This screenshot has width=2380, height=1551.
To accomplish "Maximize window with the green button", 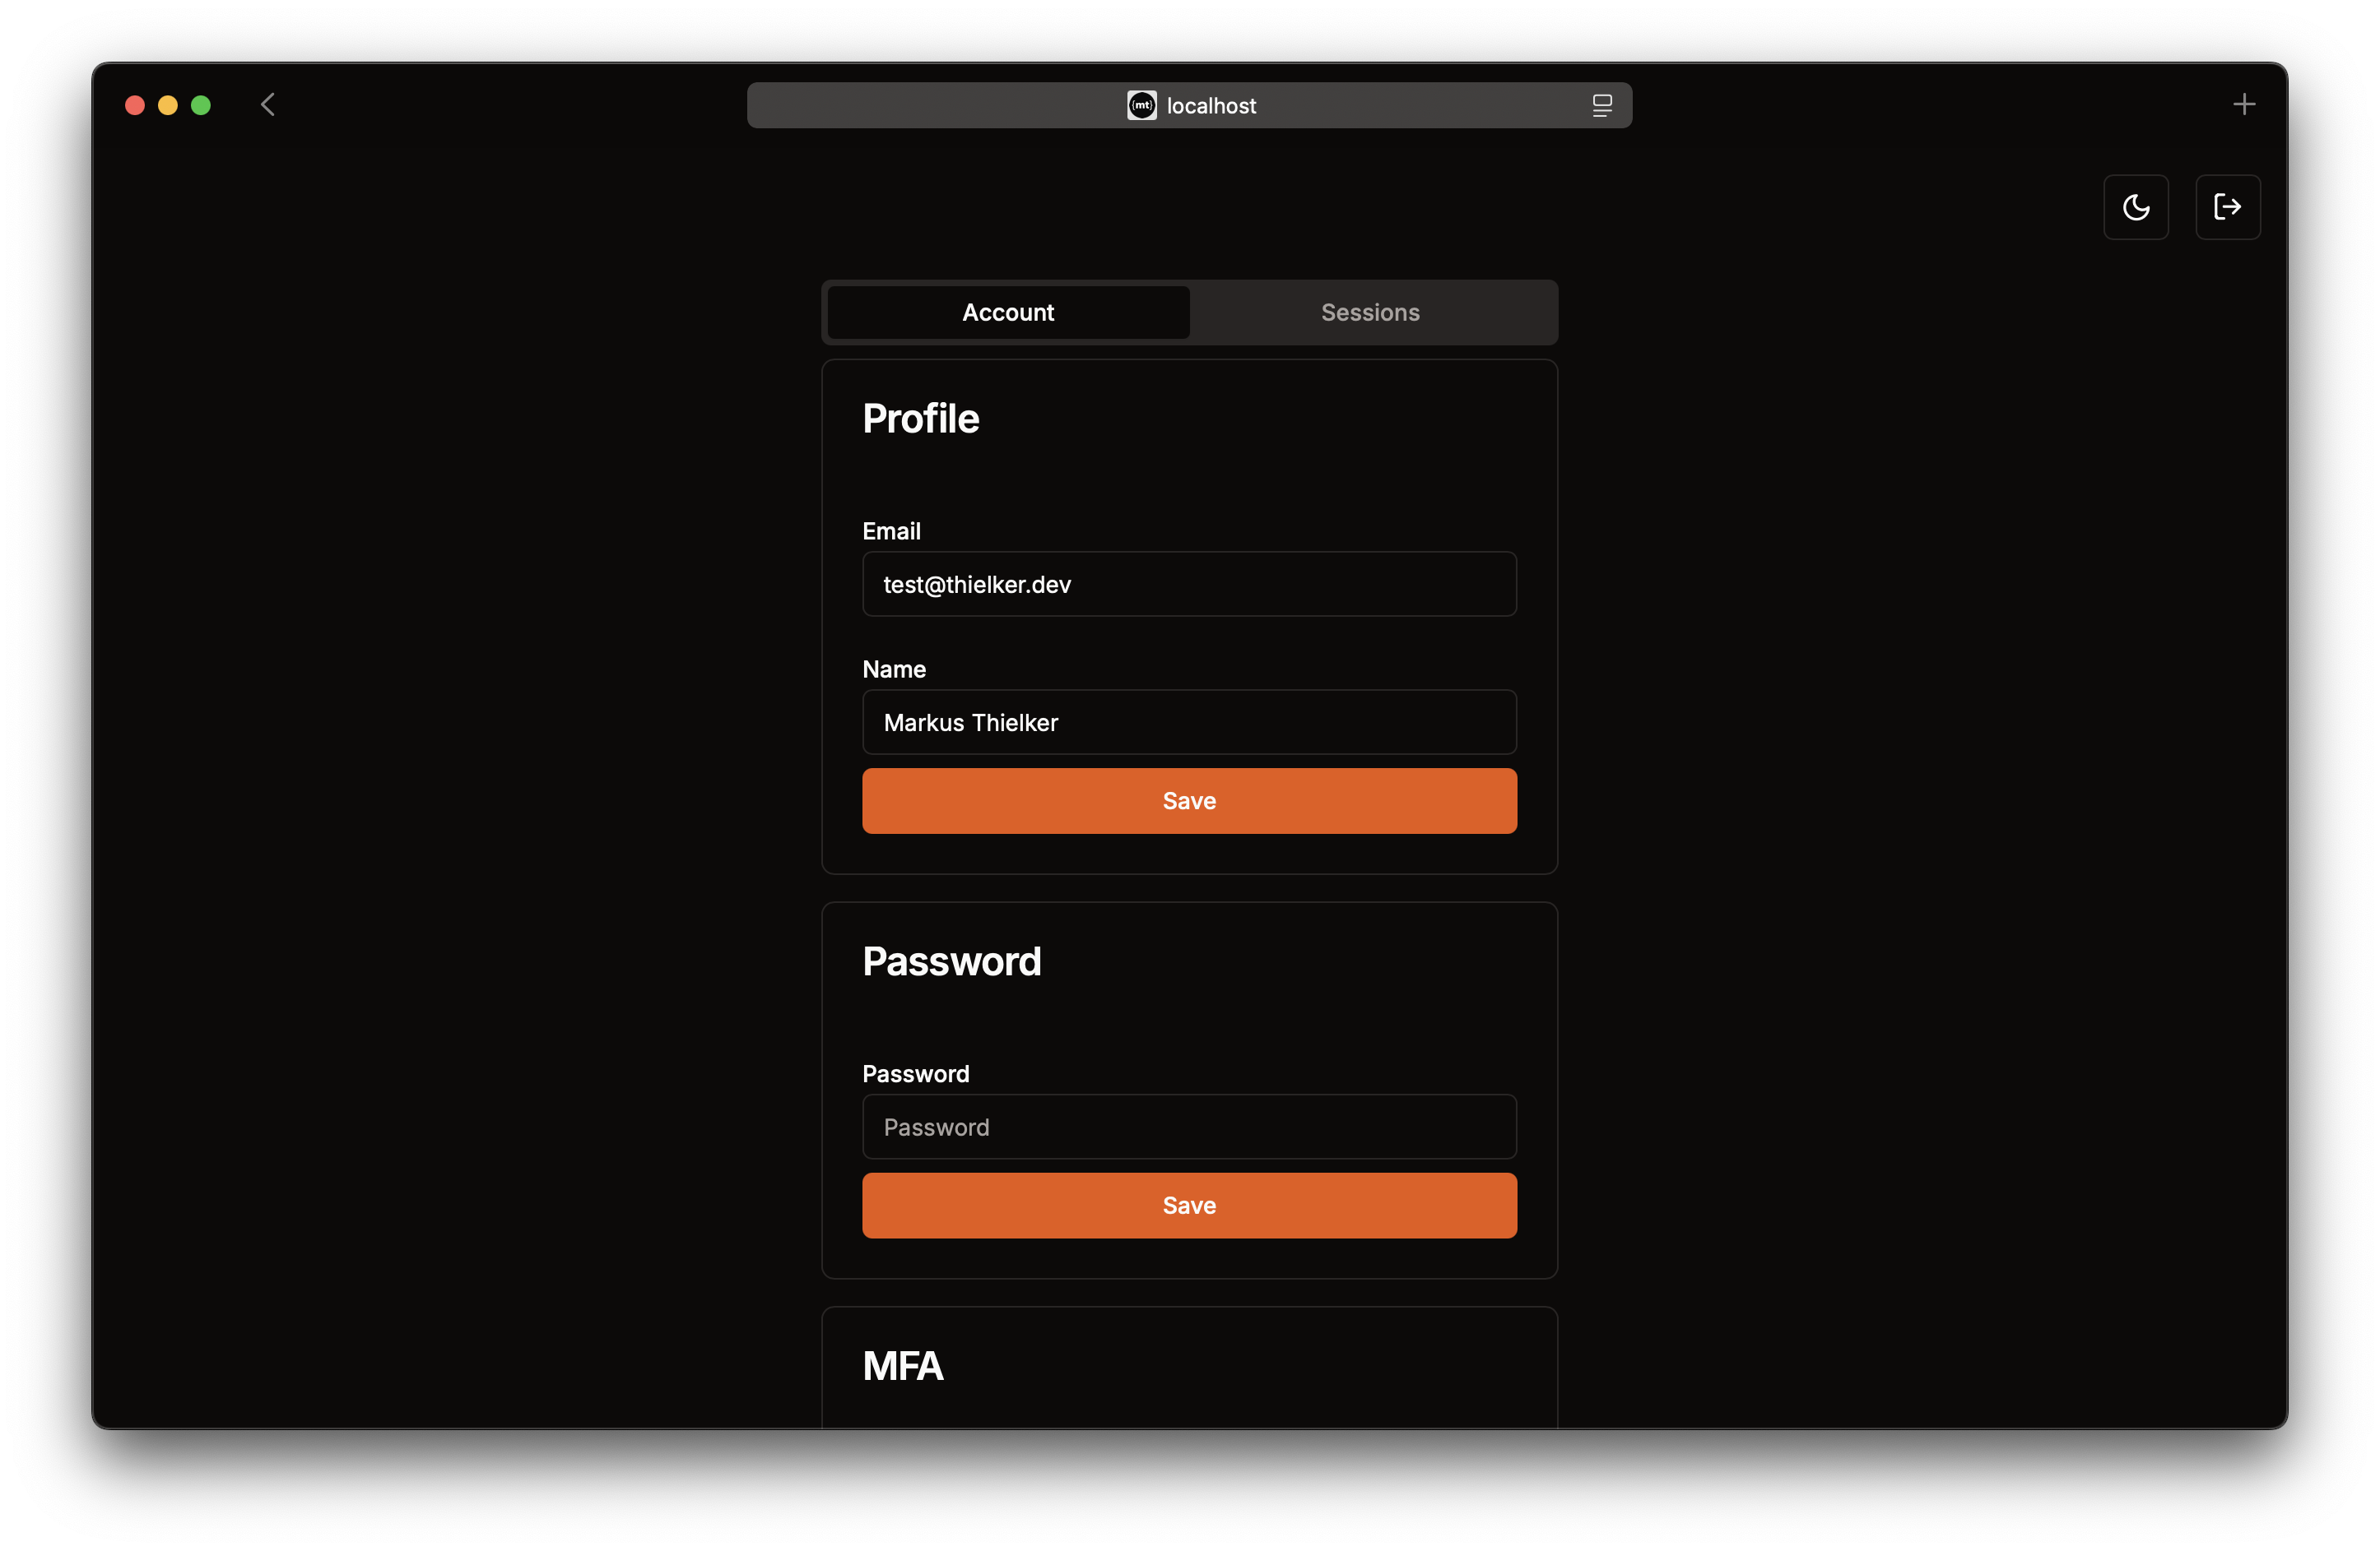I will click(x=201, y=105).
